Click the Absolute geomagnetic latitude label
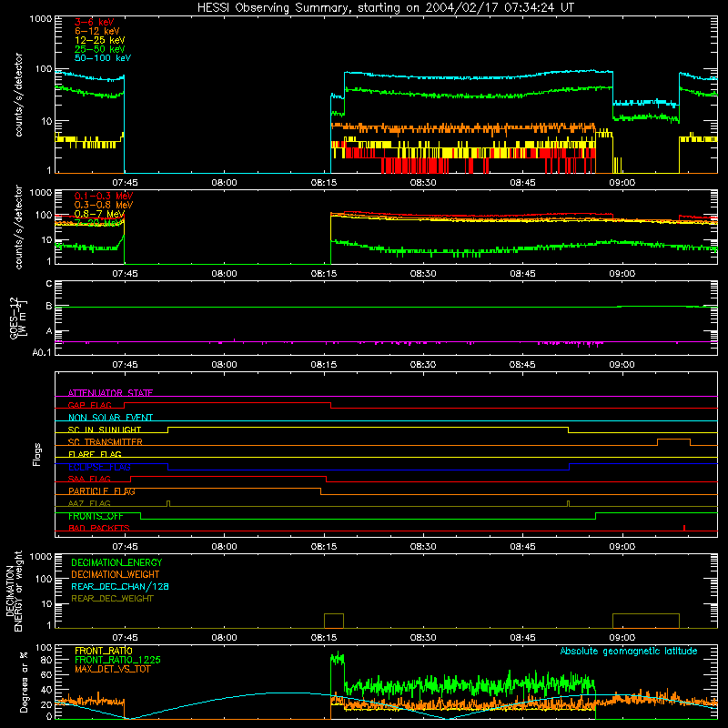 (629, 651)
